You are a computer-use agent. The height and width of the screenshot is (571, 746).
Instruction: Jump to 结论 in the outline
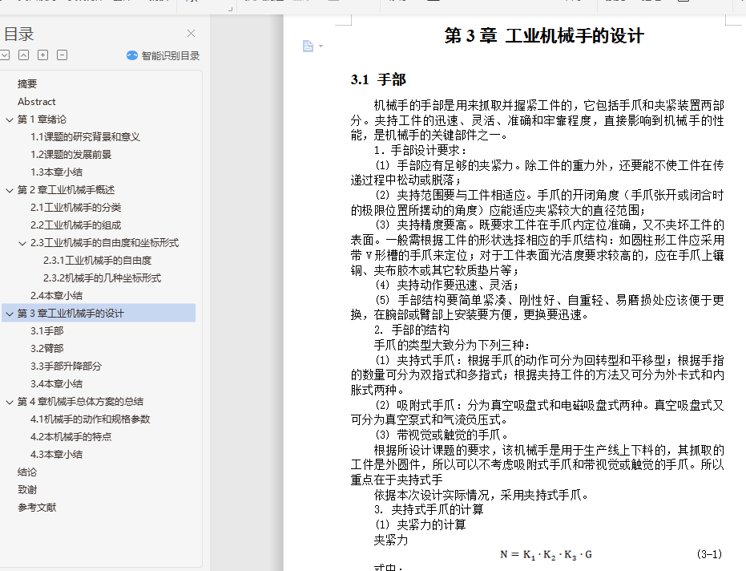tap(27, 472)
